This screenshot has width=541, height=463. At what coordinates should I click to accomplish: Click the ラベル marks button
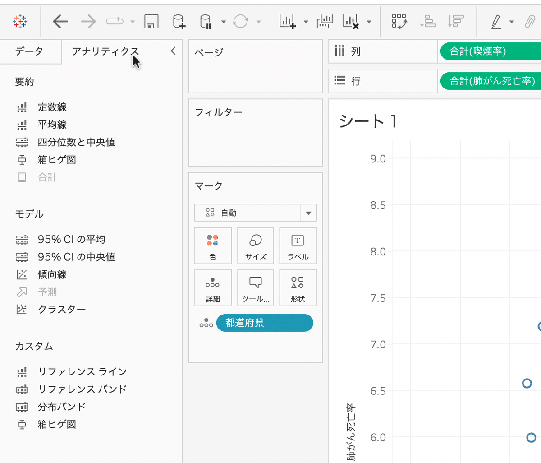298,246
